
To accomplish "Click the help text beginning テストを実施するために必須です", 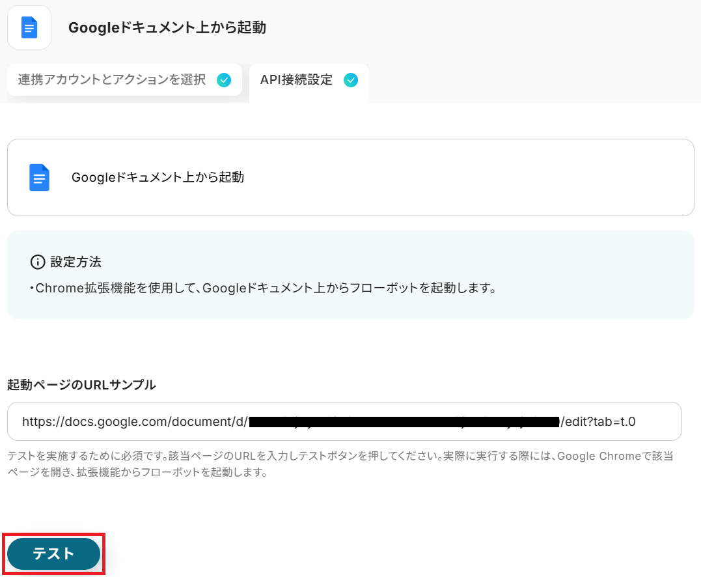I will point(340,464).
